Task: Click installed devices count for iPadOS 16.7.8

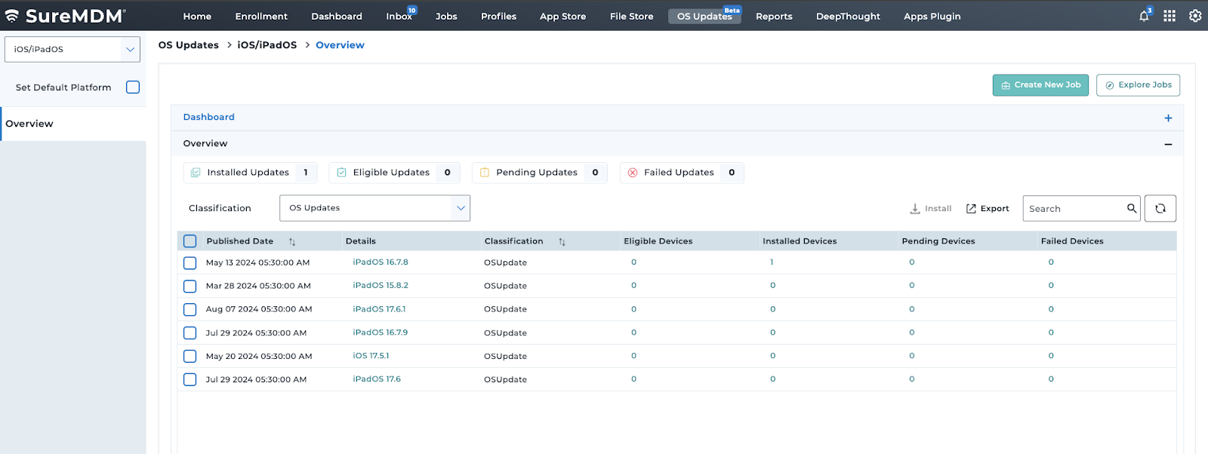Action: point(772,262)
